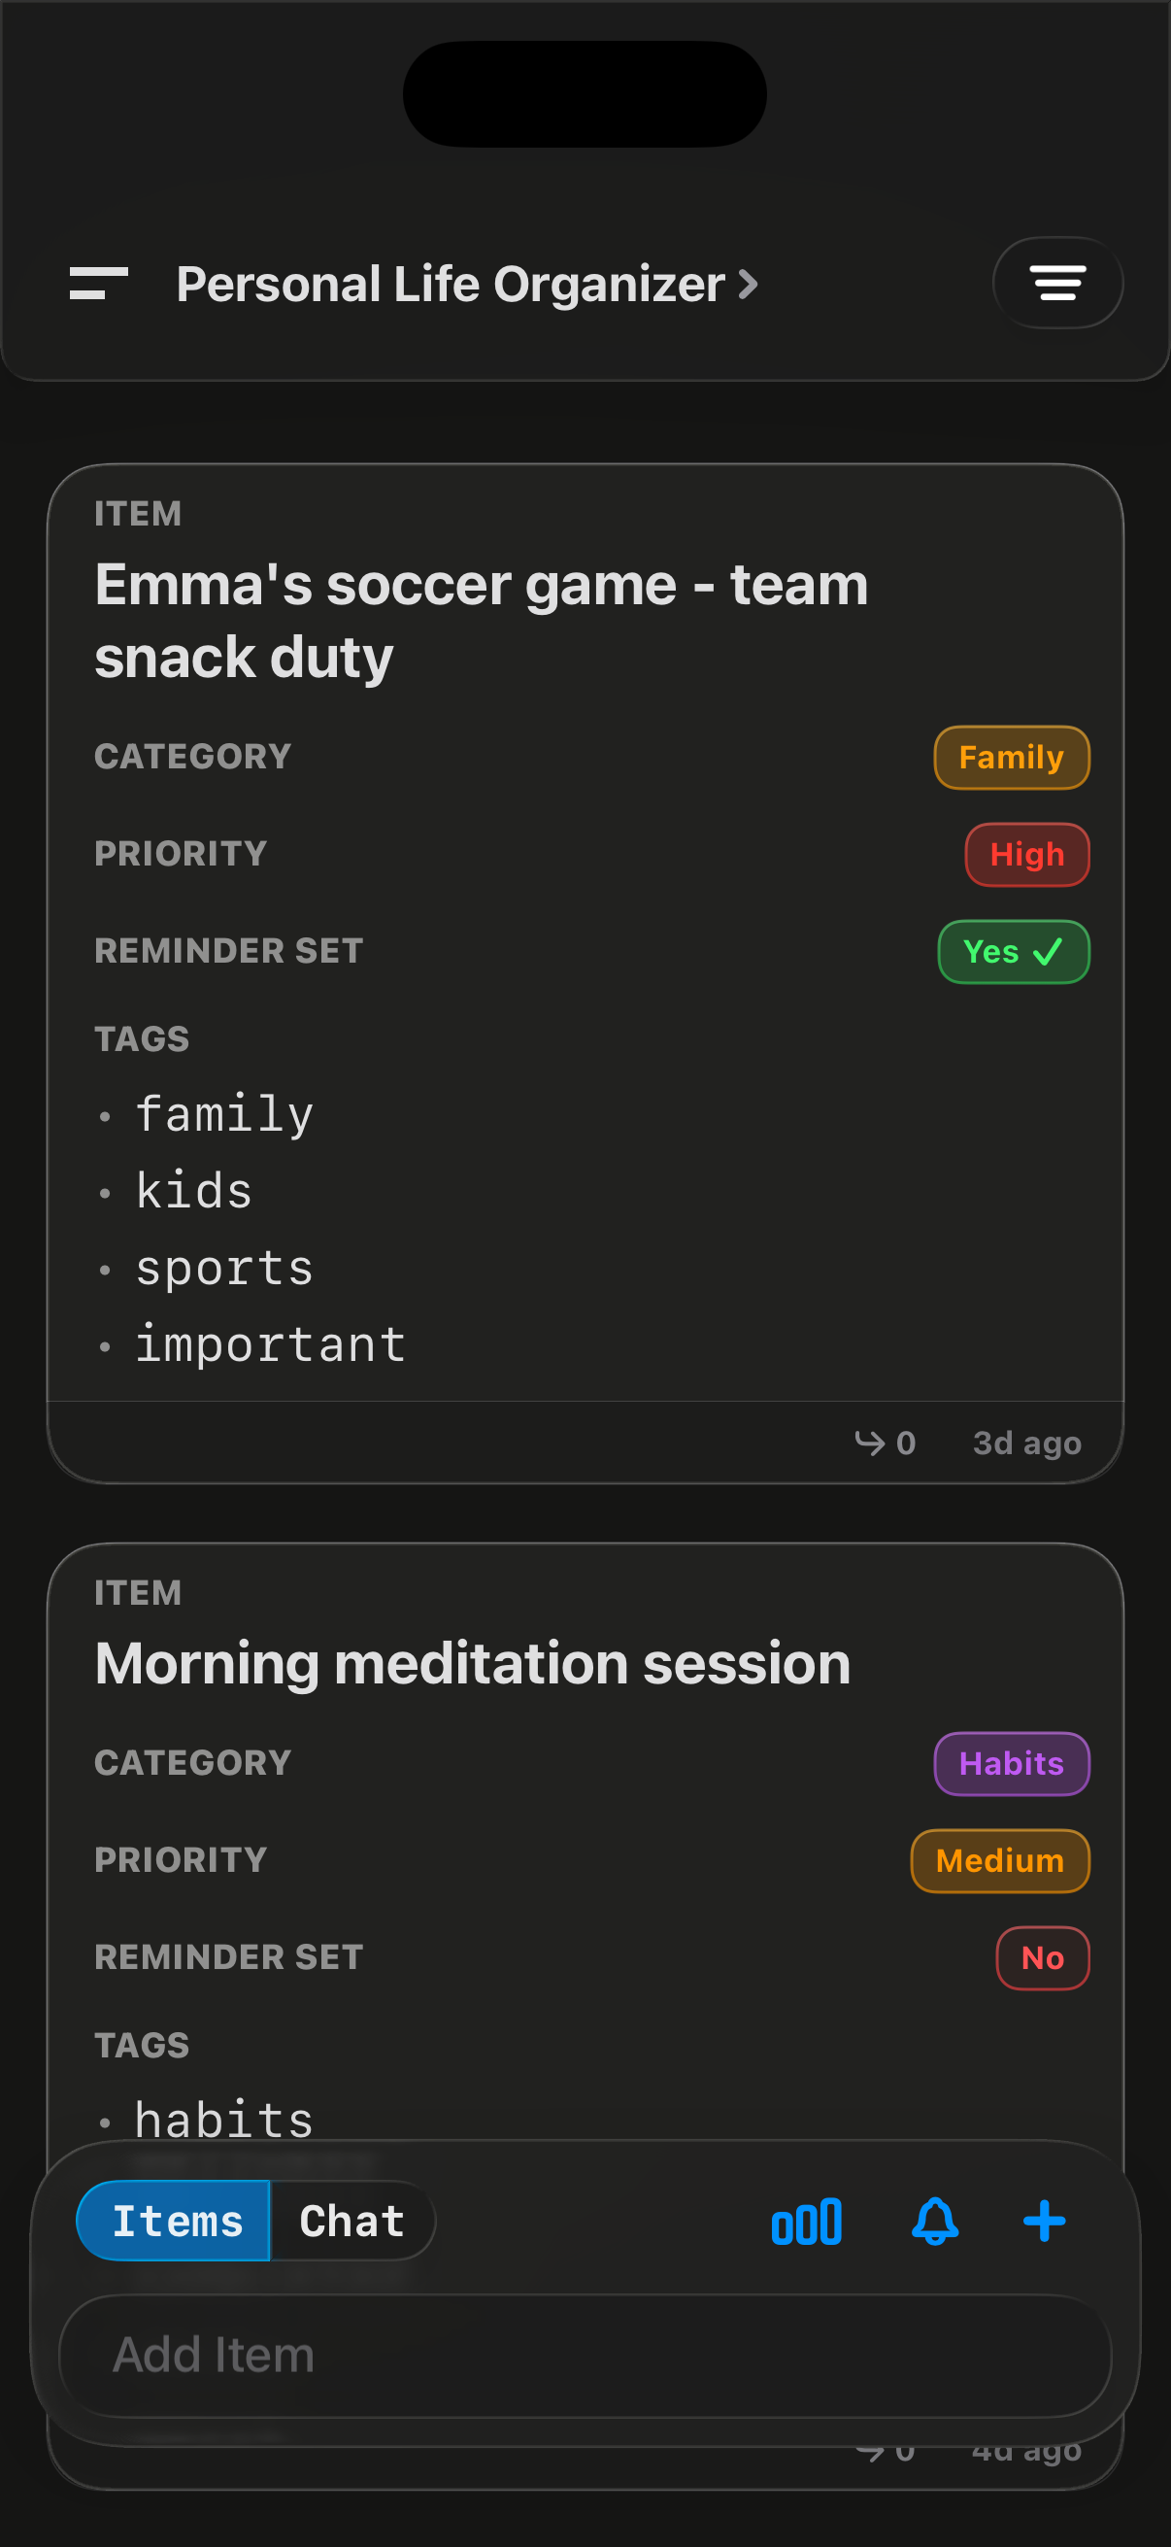This screenshot has height=2547, width=1171.
Task: Click the Medium priority badge
Action: (999, 1861)
